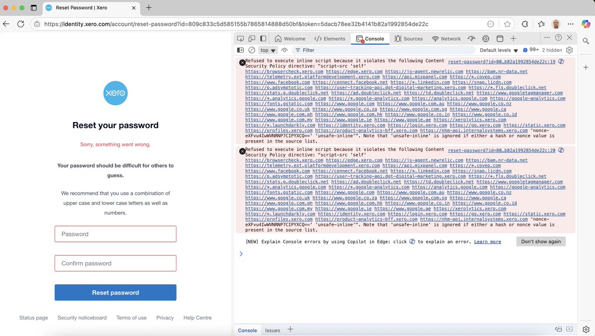Open the Terms of use link
This screenshot has width=595, height=336.
coord(131,318)
